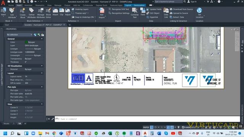The width and height of the screenshot is (244, 137).
Task: Open the Geolocation ribbon tab
Action: (x=139, y=5)
